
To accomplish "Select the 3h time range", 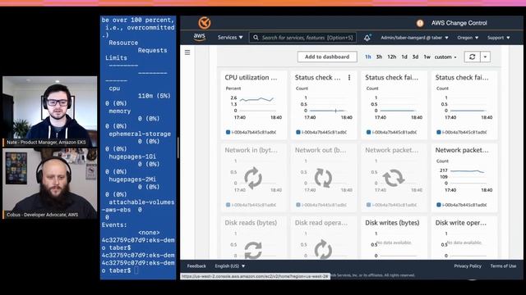I will coord(379,57).
